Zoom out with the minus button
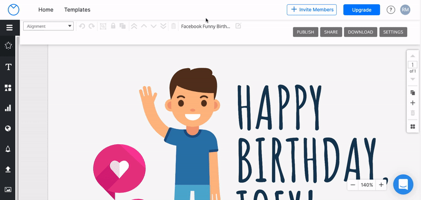 pyautogui.click(x=353, y=185)
